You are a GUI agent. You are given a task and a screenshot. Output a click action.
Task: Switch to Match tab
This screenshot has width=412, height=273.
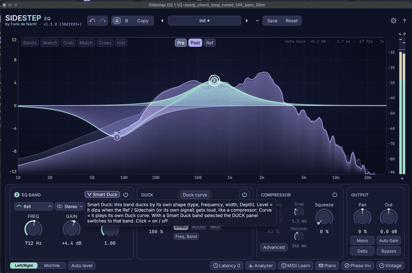point(86,43)
